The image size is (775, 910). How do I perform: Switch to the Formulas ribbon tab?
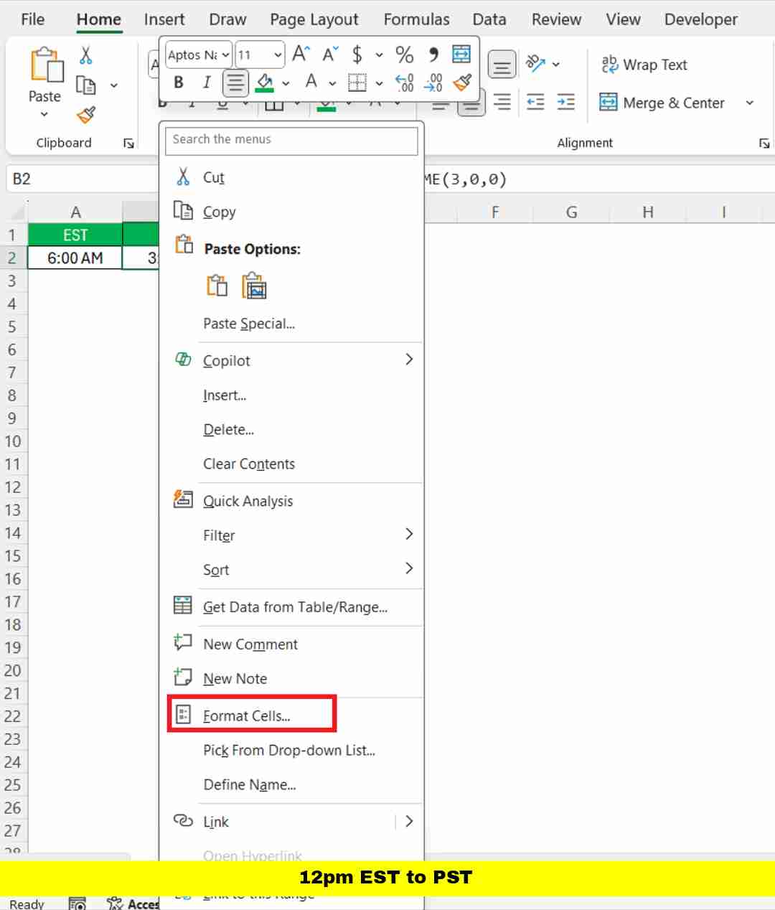[416, 19]
